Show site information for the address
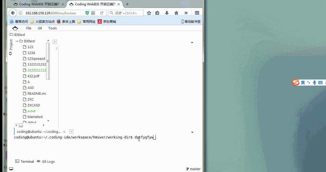The height and width of the screenshot is (172, 326). [x=20, y=13]
